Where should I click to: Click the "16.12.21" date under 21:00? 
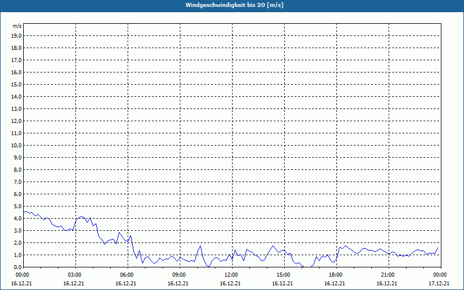click(x=387, y=284)
